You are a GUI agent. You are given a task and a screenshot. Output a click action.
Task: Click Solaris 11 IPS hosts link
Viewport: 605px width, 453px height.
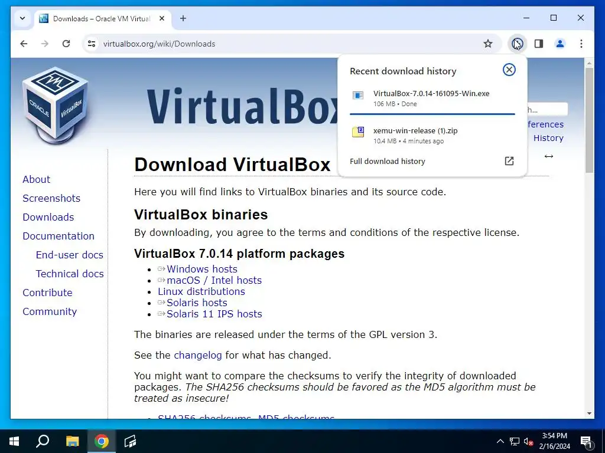click(214, 314)
